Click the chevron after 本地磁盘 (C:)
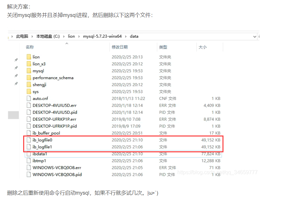Image resolution: width=302 pixels, height=202 pixels. (x=64, y=37)
